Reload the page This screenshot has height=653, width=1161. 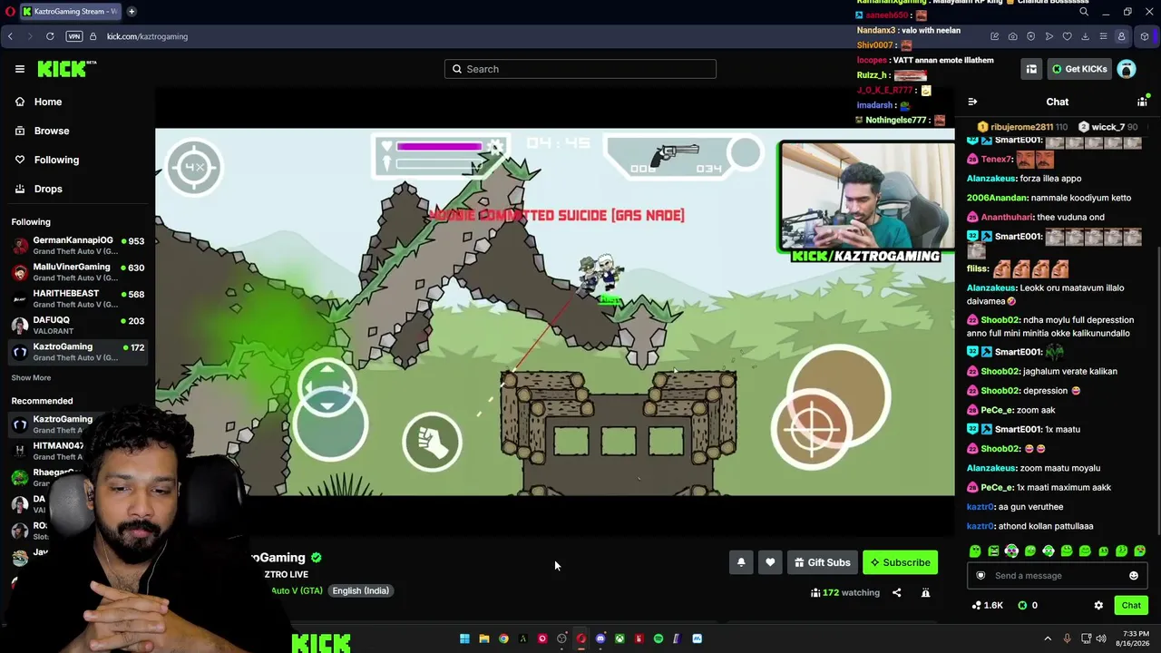tap(50, 36)
